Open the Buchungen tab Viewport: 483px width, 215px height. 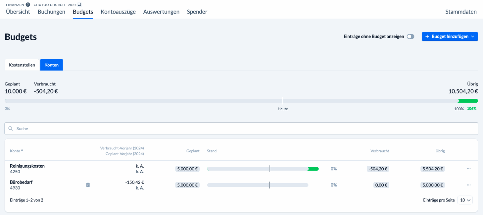click(51, 12)
